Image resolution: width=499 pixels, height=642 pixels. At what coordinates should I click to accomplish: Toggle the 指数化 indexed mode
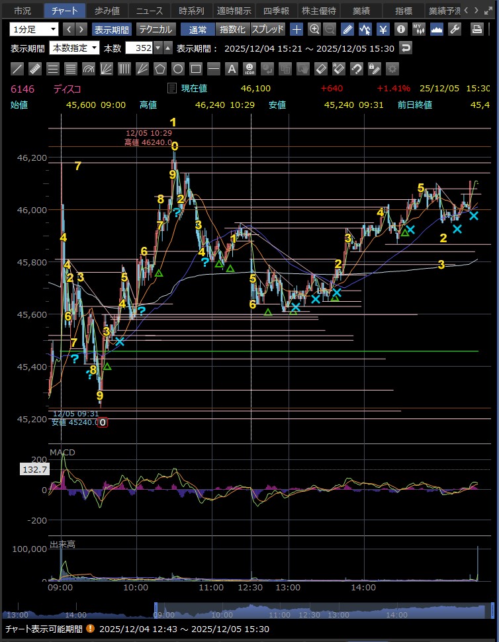232,29
